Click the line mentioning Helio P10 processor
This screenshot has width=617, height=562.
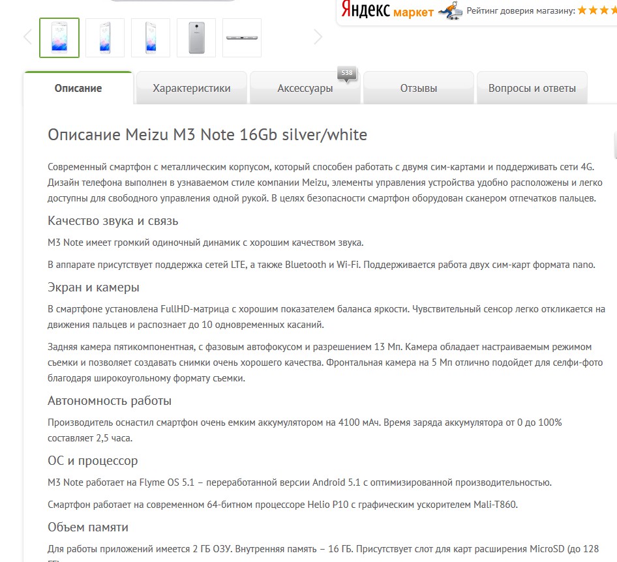click(283, 505)
